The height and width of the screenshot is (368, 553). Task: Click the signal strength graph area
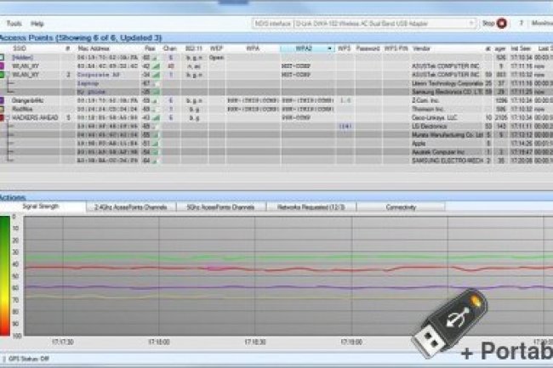click(288, 275)
